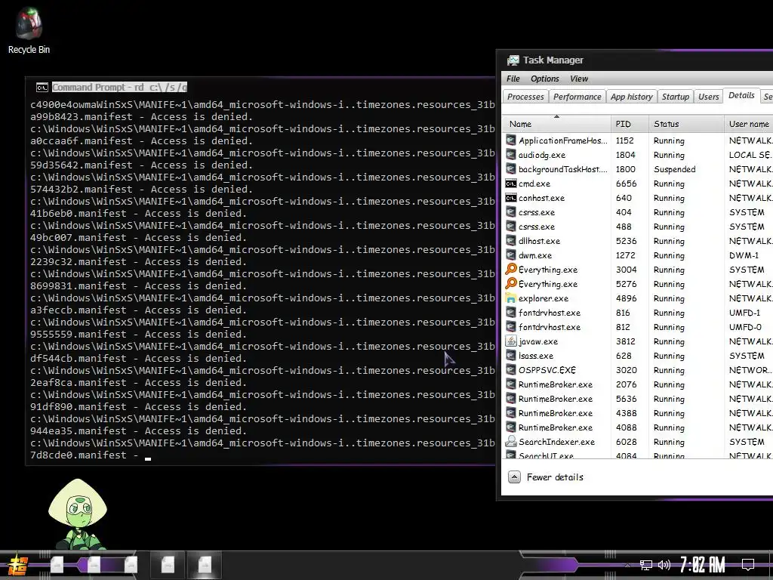Select Everything.exe magnifier icon, PID 5276
Screen dimensions: 773x580
coord(511,284)
